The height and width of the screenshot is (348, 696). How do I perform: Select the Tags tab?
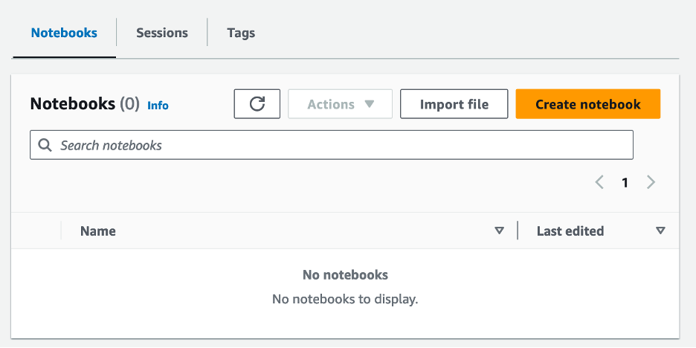coord(241,33)
